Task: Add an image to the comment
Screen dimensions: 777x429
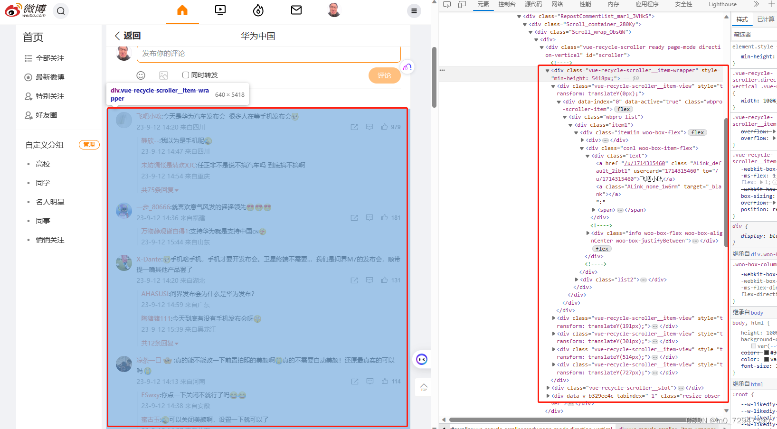Action: point(163,75)
